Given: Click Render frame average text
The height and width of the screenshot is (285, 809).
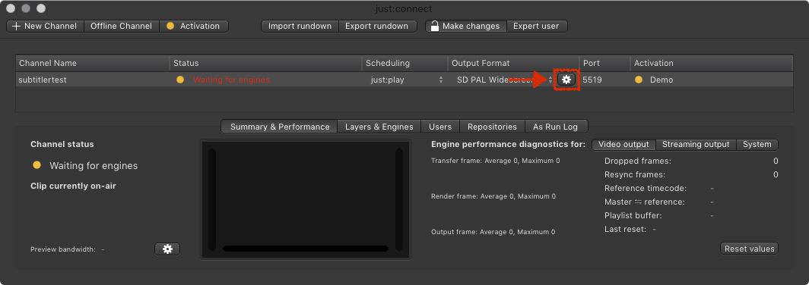Looking at the screenshot, I should pos(493,196).
